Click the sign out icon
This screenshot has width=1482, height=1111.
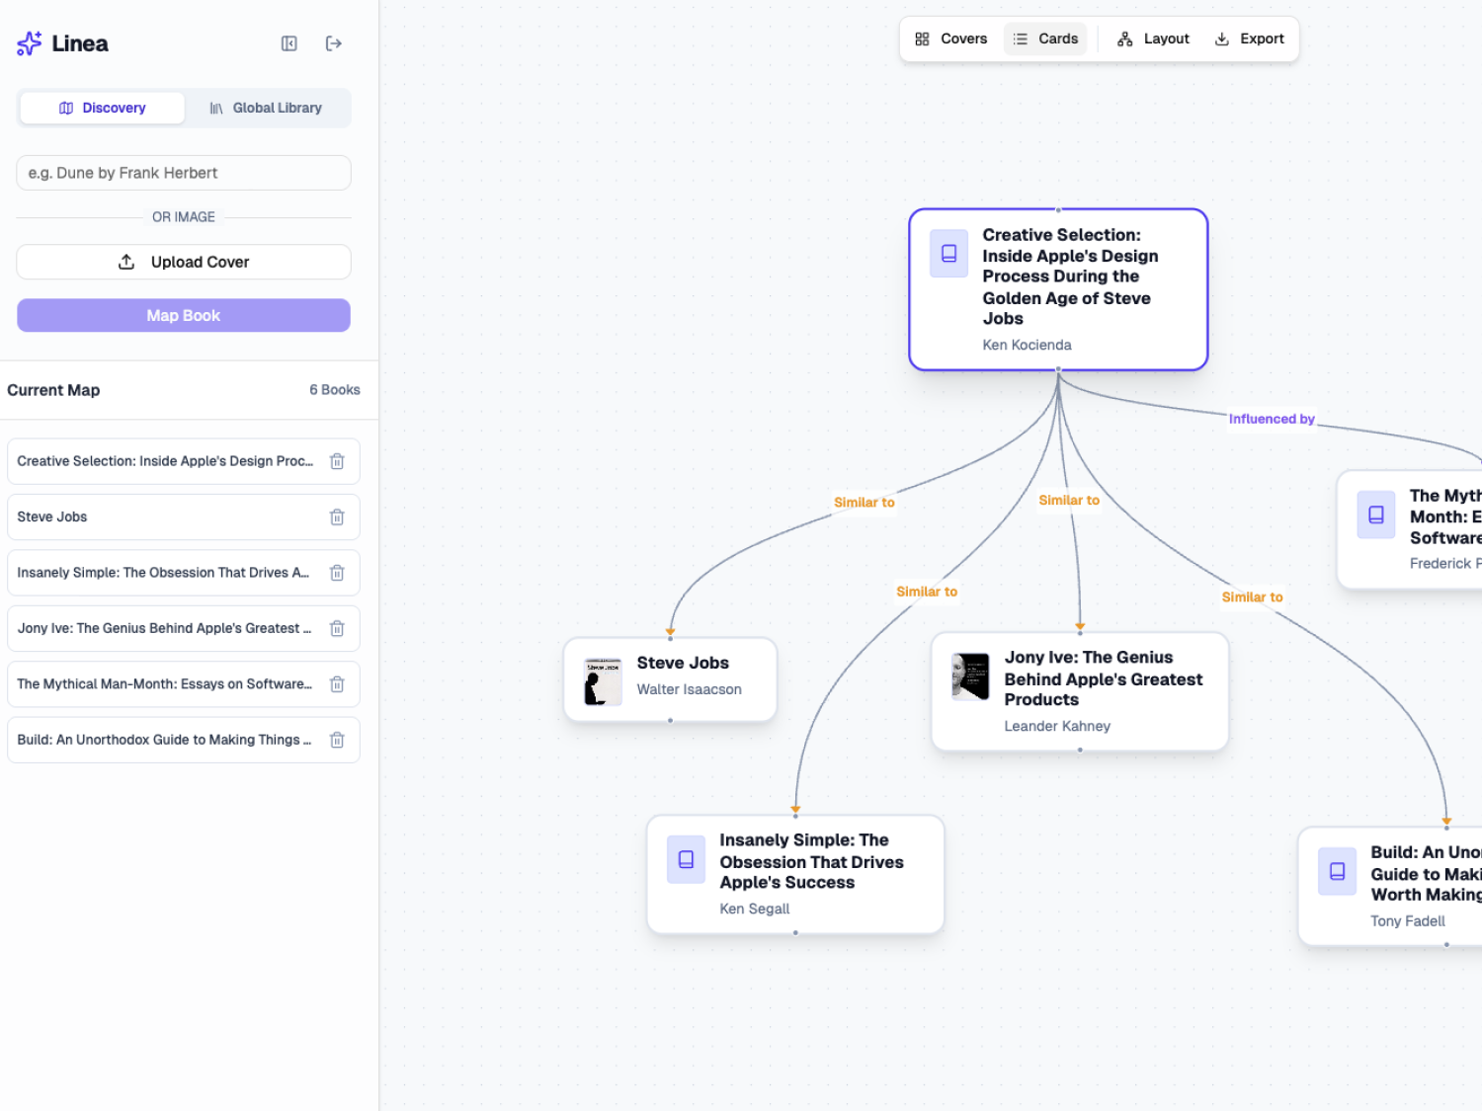[334, 43]
